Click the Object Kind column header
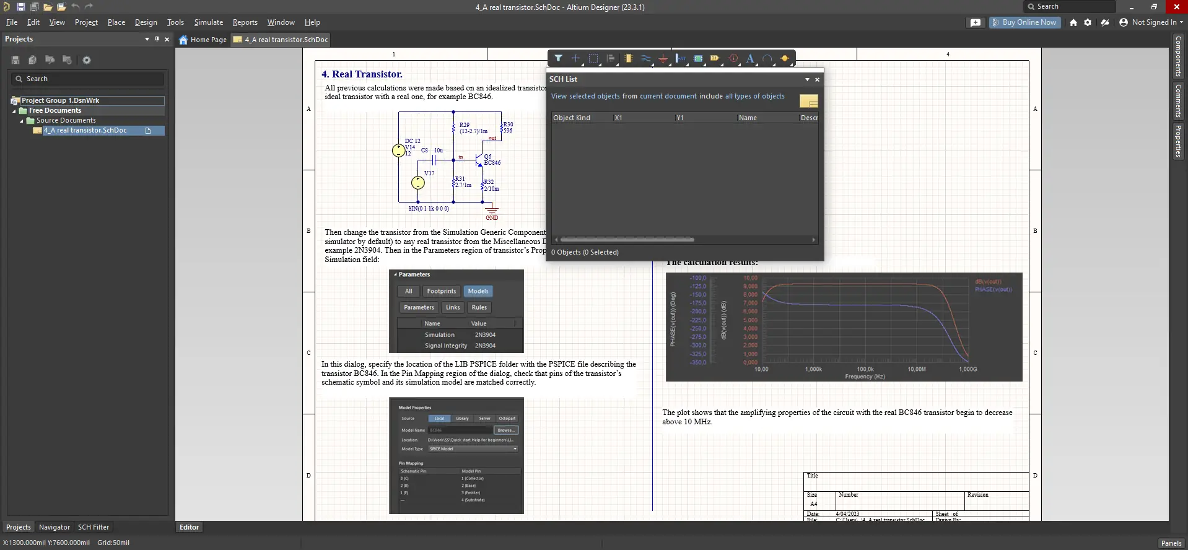The image size is (1188, 550). tap(582, 118)
